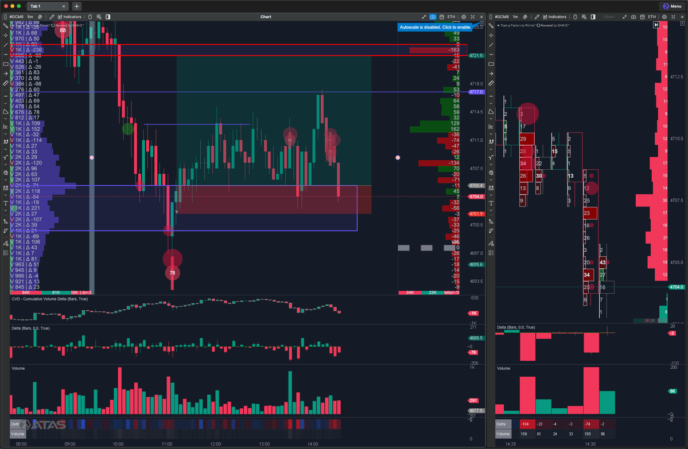The width and height of the screenshot is (688, 449).
Task: Open right chart settings gear
Action: (664, 17)
